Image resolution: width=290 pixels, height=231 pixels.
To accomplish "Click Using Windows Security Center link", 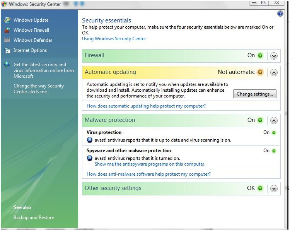I will coord(114,39).
